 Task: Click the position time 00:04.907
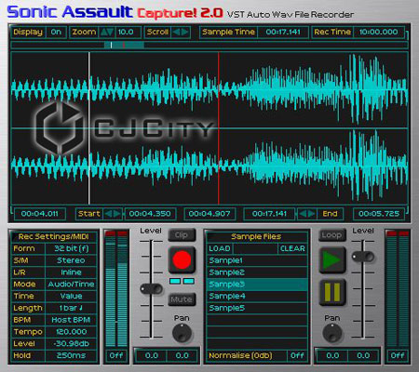click(x=209, y=214)
